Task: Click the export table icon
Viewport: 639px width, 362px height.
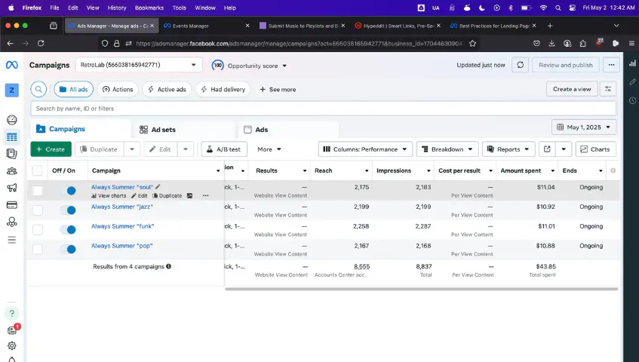Action: 547,149
